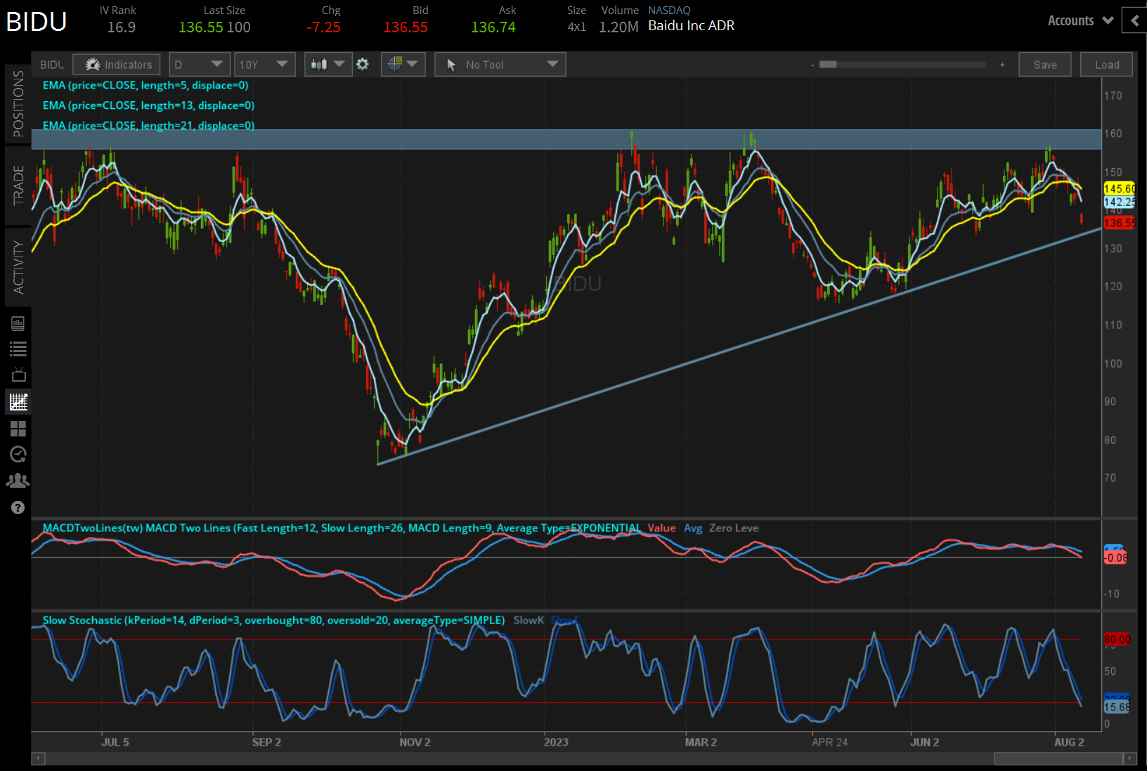Open the D timeframe dropdown

pyautogui.click(x=200, y=64)
